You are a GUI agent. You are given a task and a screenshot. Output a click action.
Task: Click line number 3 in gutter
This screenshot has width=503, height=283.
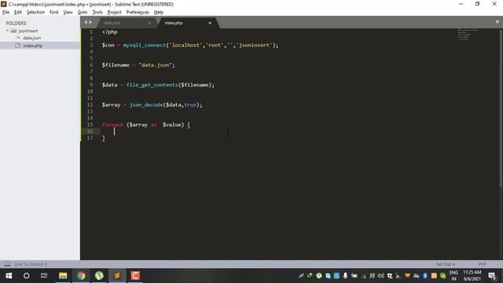[x=91, y=45]
